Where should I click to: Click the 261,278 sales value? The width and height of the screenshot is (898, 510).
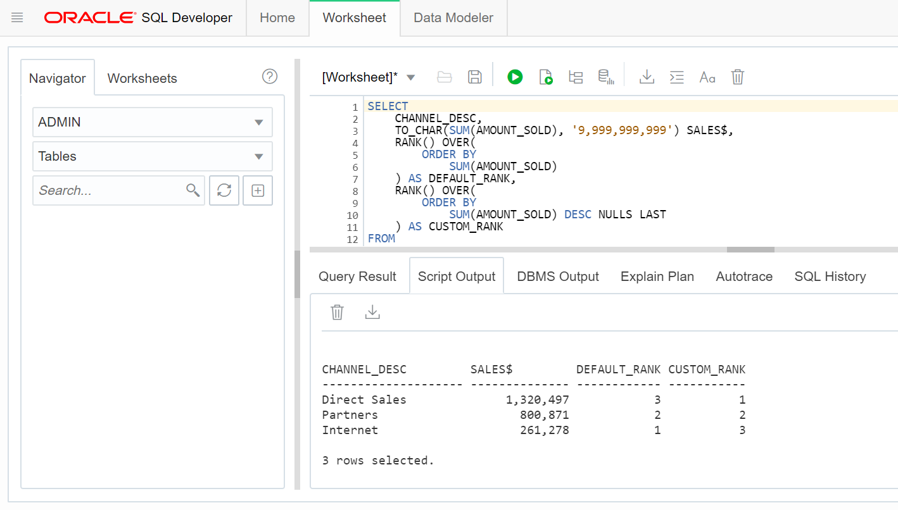coord(545,430)
